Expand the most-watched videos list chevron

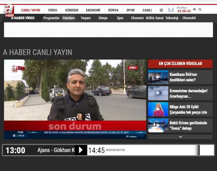tap(180, 137)
